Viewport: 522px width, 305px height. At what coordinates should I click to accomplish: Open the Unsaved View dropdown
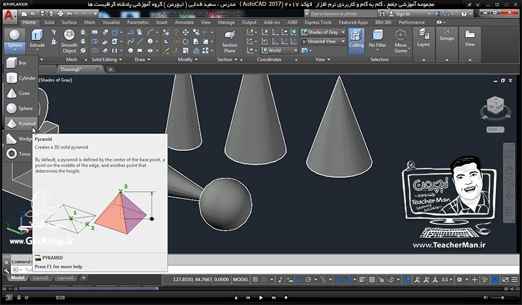click(323, 41)
